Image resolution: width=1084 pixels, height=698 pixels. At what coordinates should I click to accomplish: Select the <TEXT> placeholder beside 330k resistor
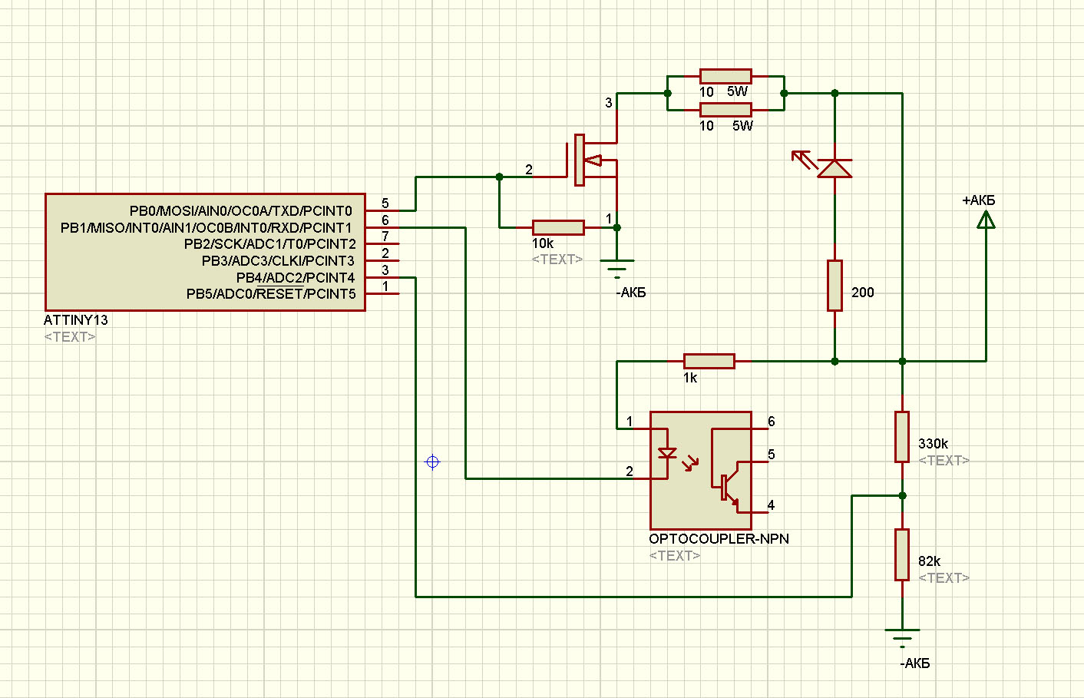pyautogui.click(x=944, y=460)
